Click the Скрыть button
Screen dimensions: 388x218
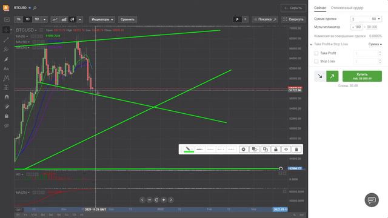(293, 8)
